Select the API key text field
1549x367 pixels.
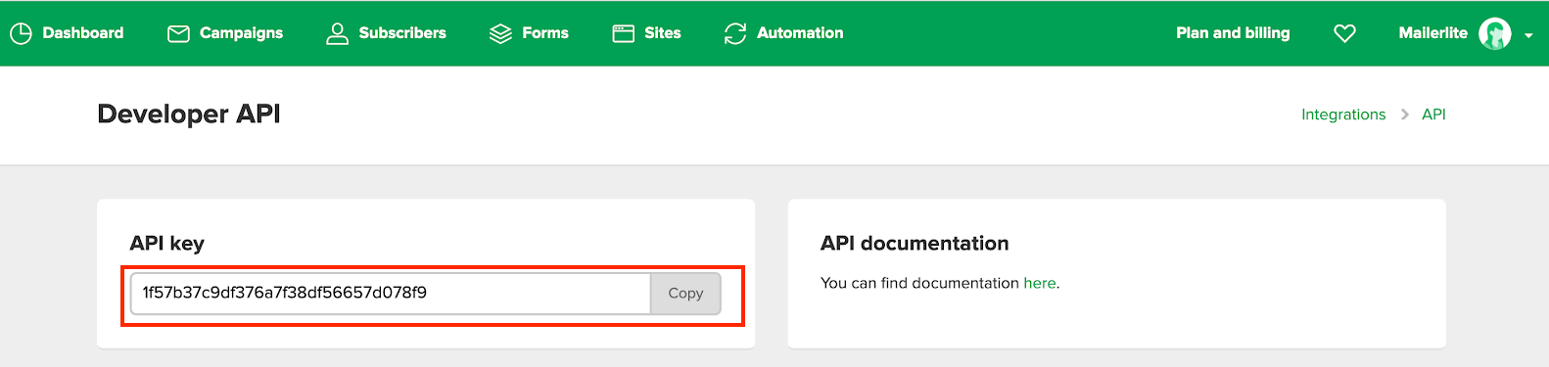(391, 294)
